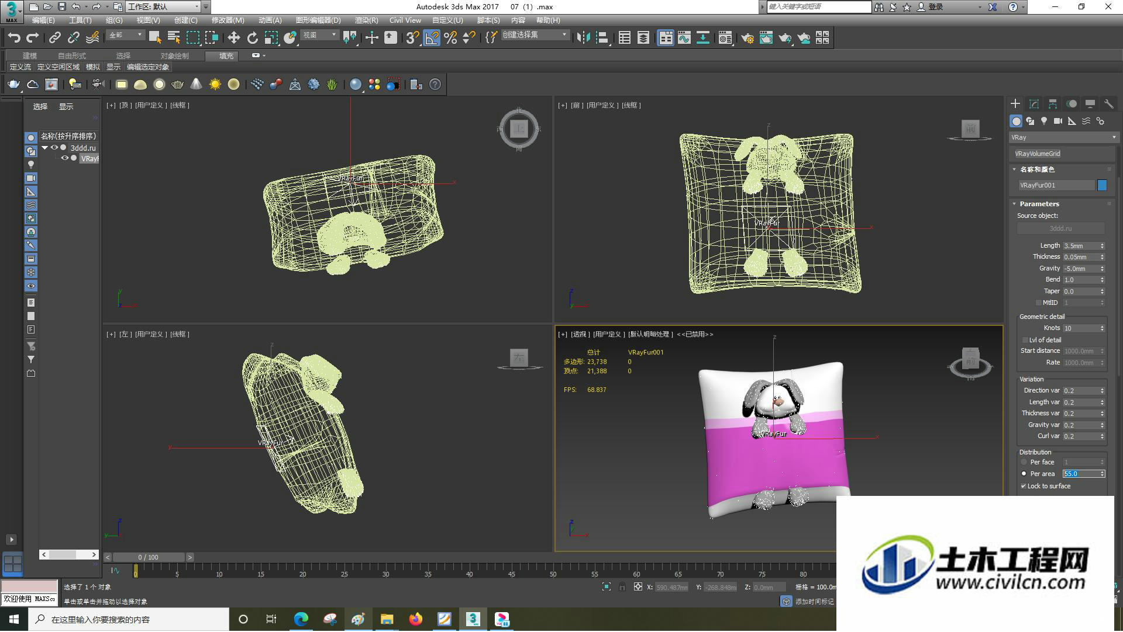This screenshot has height=632, width=1123.
Task: Open the 工作区 workspace dropdown
Action: coord(163,7)
